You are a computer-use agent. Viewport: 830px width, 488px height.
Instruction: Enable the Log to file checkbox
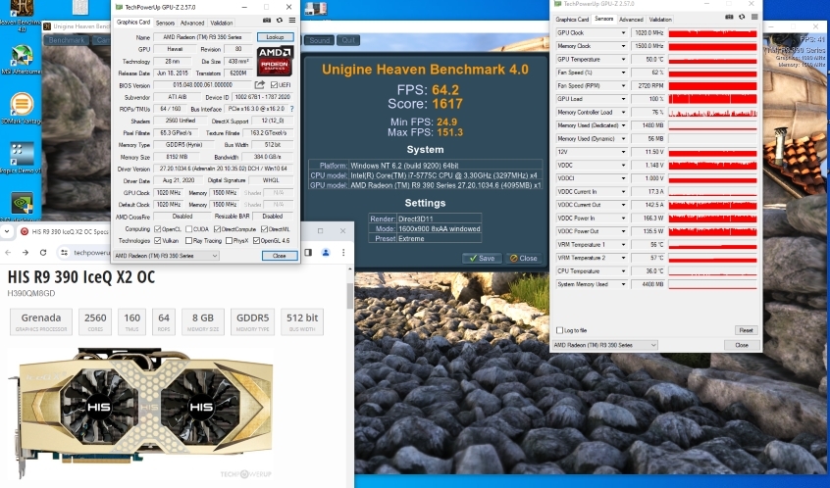point(559,330)
